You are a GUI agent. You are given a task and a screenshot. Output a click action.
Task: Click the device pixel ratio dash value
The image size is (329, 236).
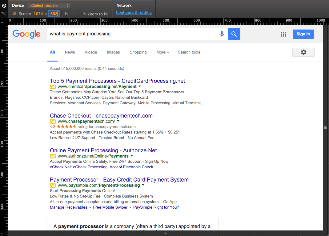(x=73, y=14)
